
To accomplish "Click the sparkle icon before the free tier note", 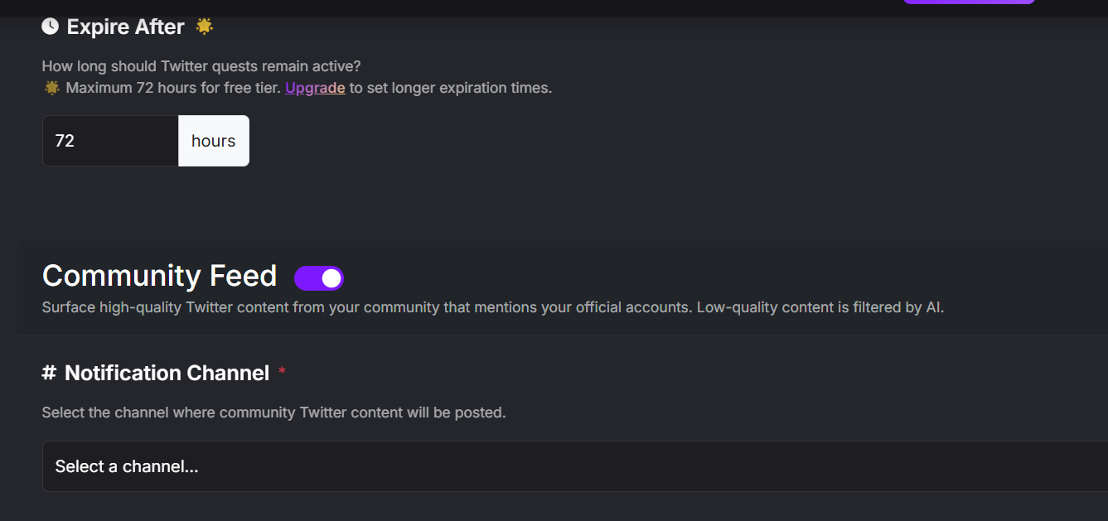I will point(51,87).
